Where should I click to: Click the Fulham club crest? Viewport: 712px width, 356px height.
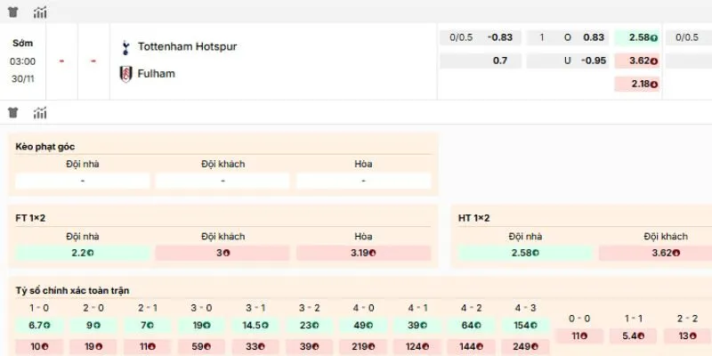point(125,74)
